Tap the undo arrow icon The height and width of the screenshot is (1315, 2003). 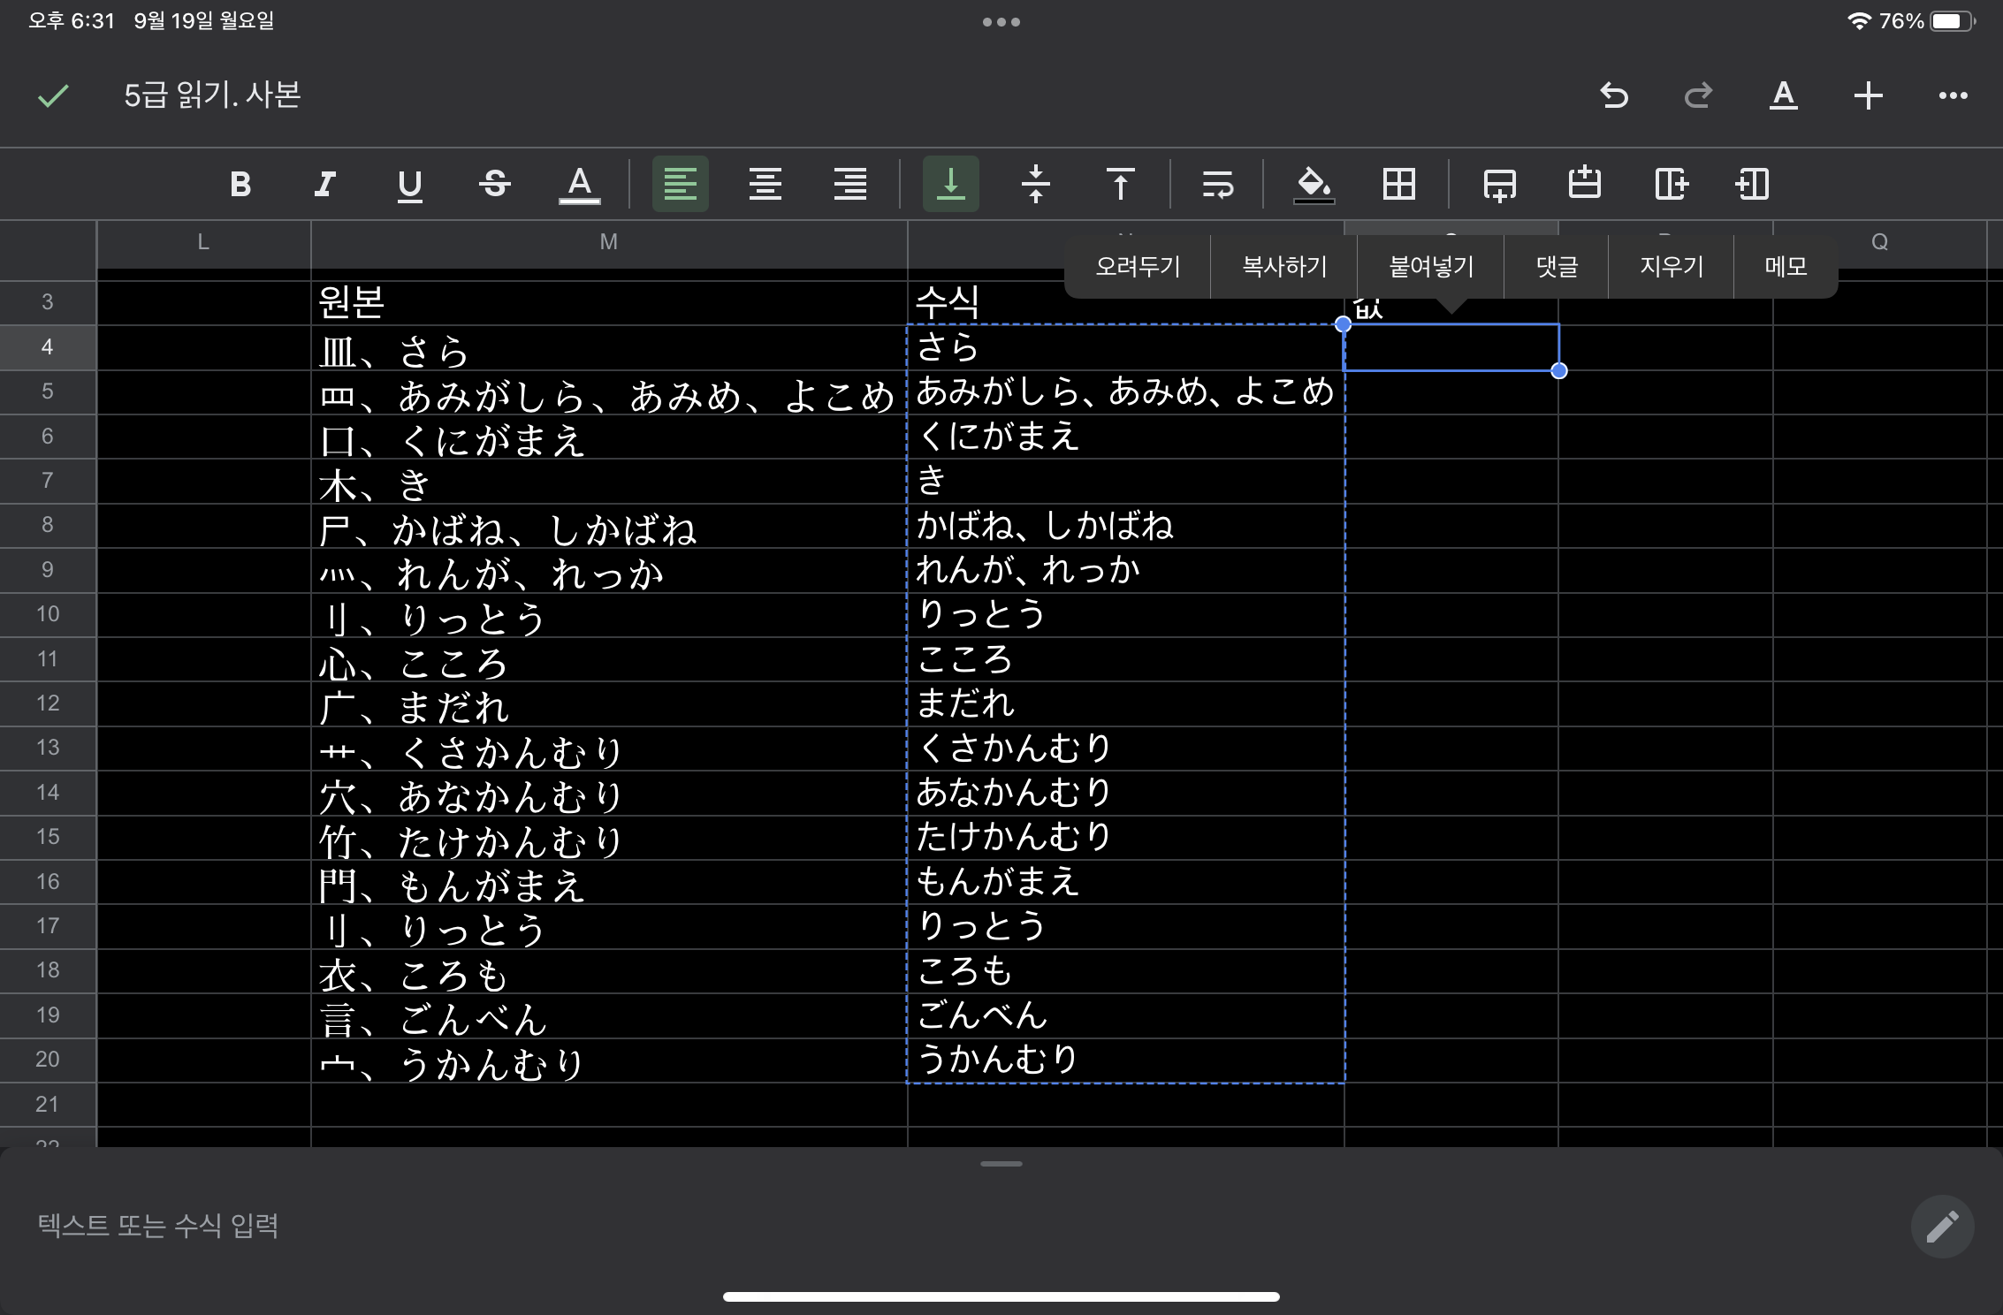point(1614,95)
